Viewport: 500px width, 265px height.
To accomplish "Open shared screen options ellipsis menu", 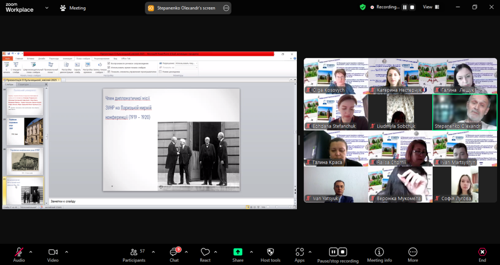I will pos(226,8).
